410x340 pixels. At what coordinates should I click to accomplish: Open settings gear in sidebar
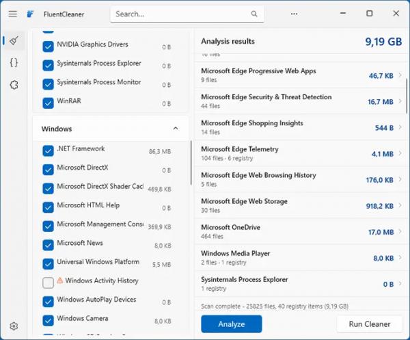click(14, 326)
